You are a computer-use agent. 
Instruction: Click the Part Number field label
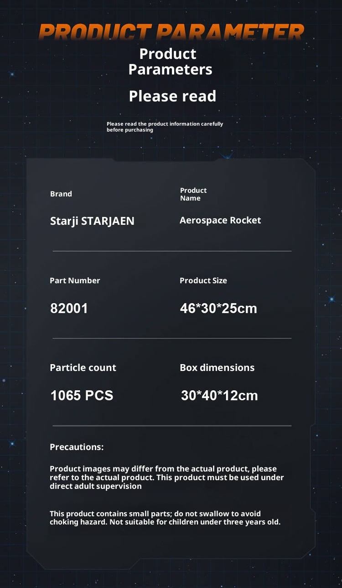[75, 281]
